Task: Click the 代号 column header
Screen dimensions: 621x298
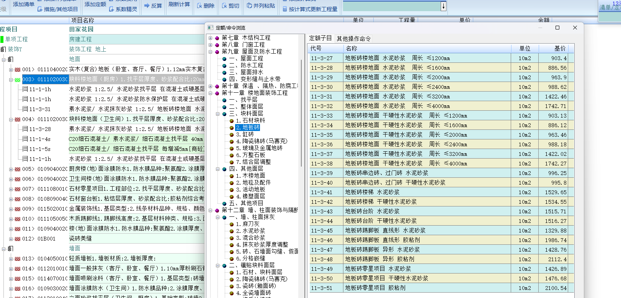Action: click(x=325, y=48)
